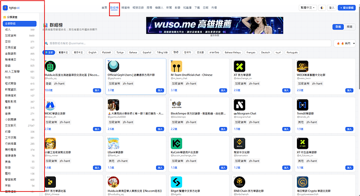Viewport: 360px width, 196px height.
Task: Click the blue submit group button
Action: pyautogui.click(x=346, y=8)
